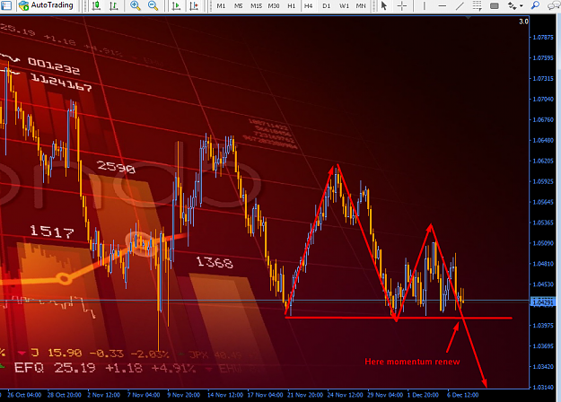This screenshot has width=561, height=402.
Task: Pick the vertical line drawing tool
Action: pyautogui.click(x=425, y=5)
